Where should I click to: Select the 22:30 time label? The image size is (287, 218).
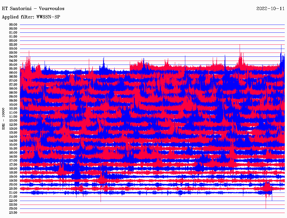pyautogui.click(x=13, y=205)
